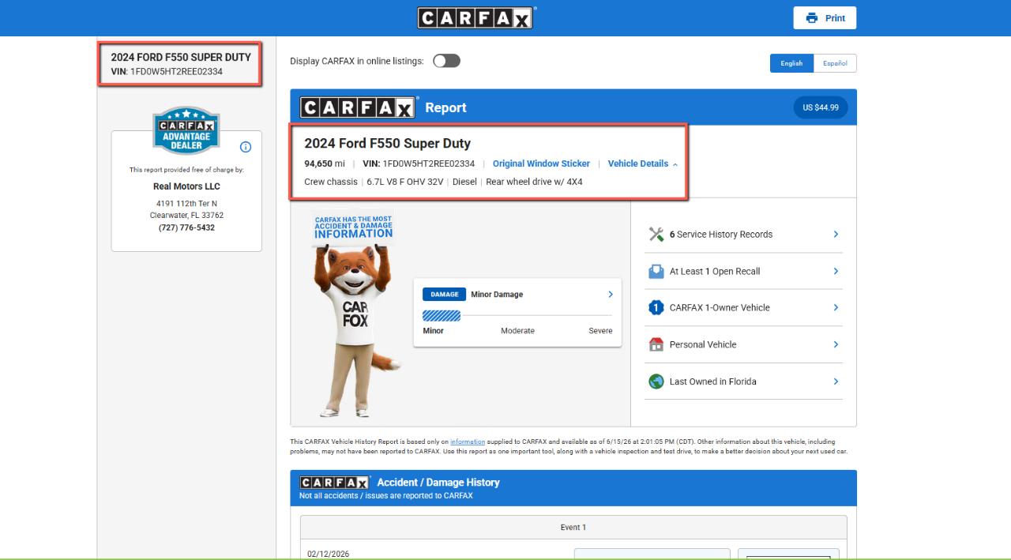
Task: Open Personal Vehicle row arrow
Action: [836, 344]
